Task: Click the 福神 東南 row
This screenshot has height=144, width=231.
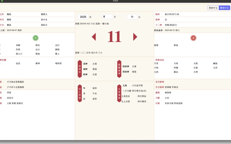Action: coord(90,69)
